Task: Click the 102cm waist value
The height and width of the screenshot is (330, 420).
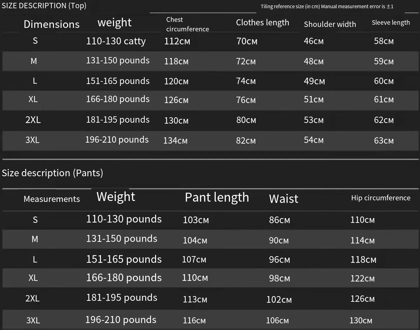Action: [279, 300]
